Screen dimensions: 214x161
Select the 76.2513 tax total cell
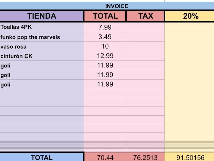click(145, 158)
